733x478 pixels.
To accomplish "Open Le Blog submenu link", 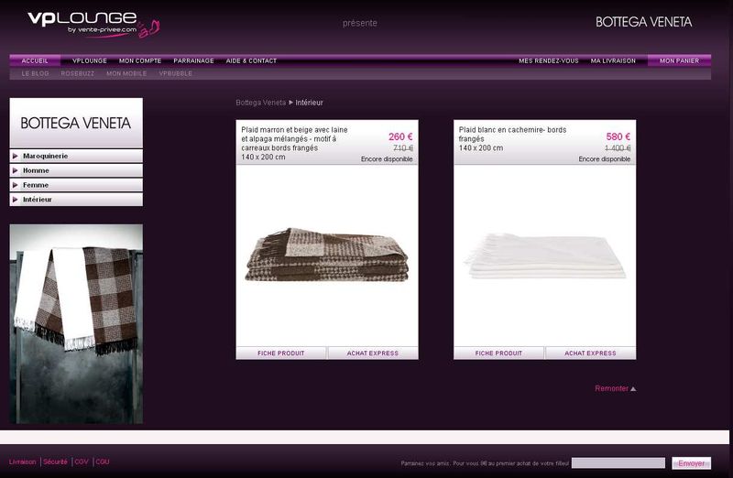I will (x=35, y=73).
